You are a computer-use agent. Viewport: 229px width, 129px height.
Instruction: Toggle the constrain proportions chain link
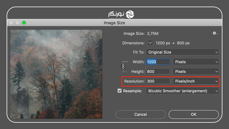coord(124,67)
